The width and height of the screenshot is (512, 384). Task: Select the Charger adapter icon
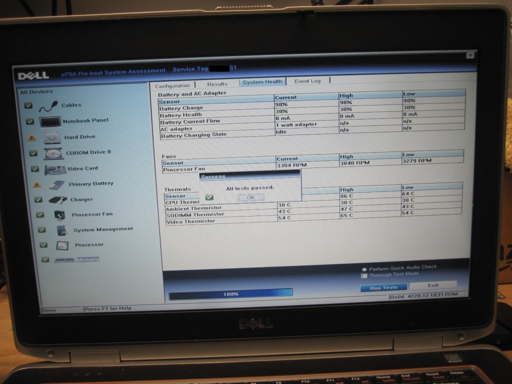pyautogui.click(x=58, y=199)
